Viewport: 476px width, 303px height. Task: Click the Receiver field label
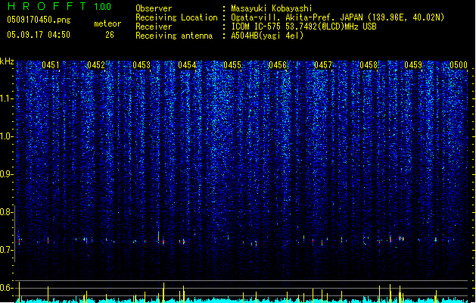pos(154,27)
